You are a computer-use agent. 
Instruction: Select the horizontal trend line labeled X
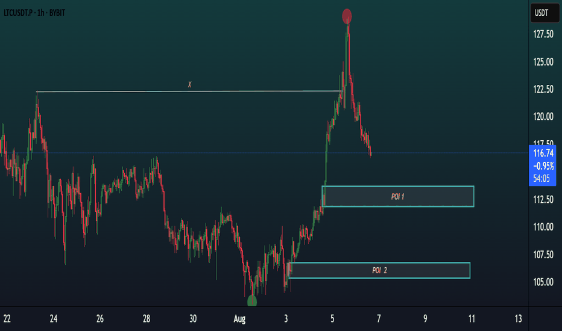(x=189, y=91)
